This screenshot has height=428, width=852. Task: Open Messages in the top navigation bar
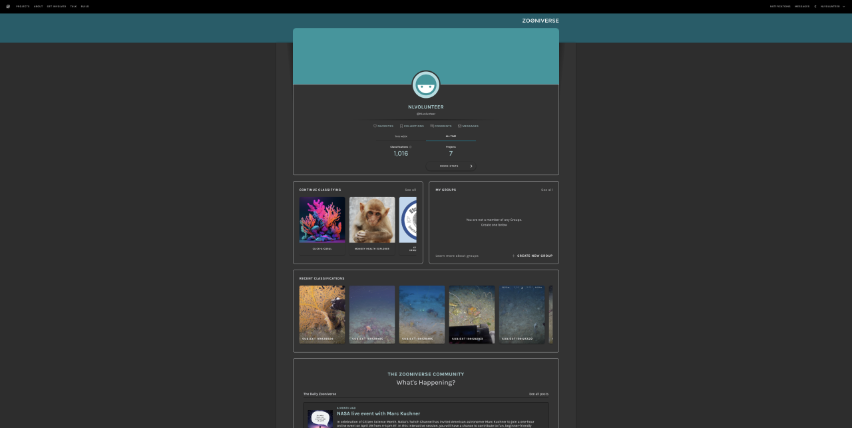click(802, 6)
